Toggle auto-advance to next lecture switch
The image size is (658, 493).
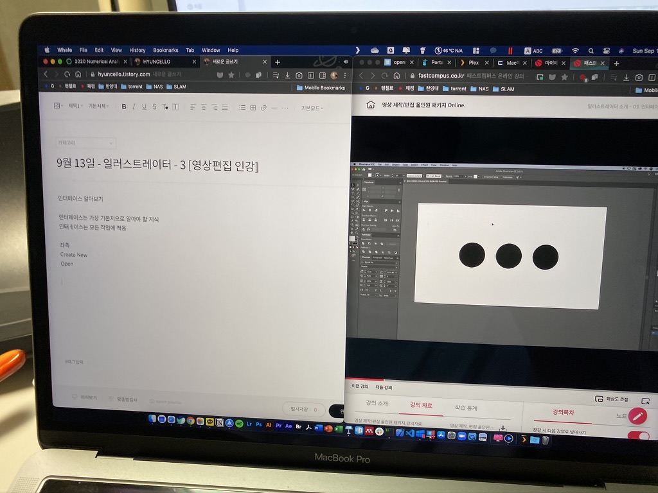(x=639, y=435)
